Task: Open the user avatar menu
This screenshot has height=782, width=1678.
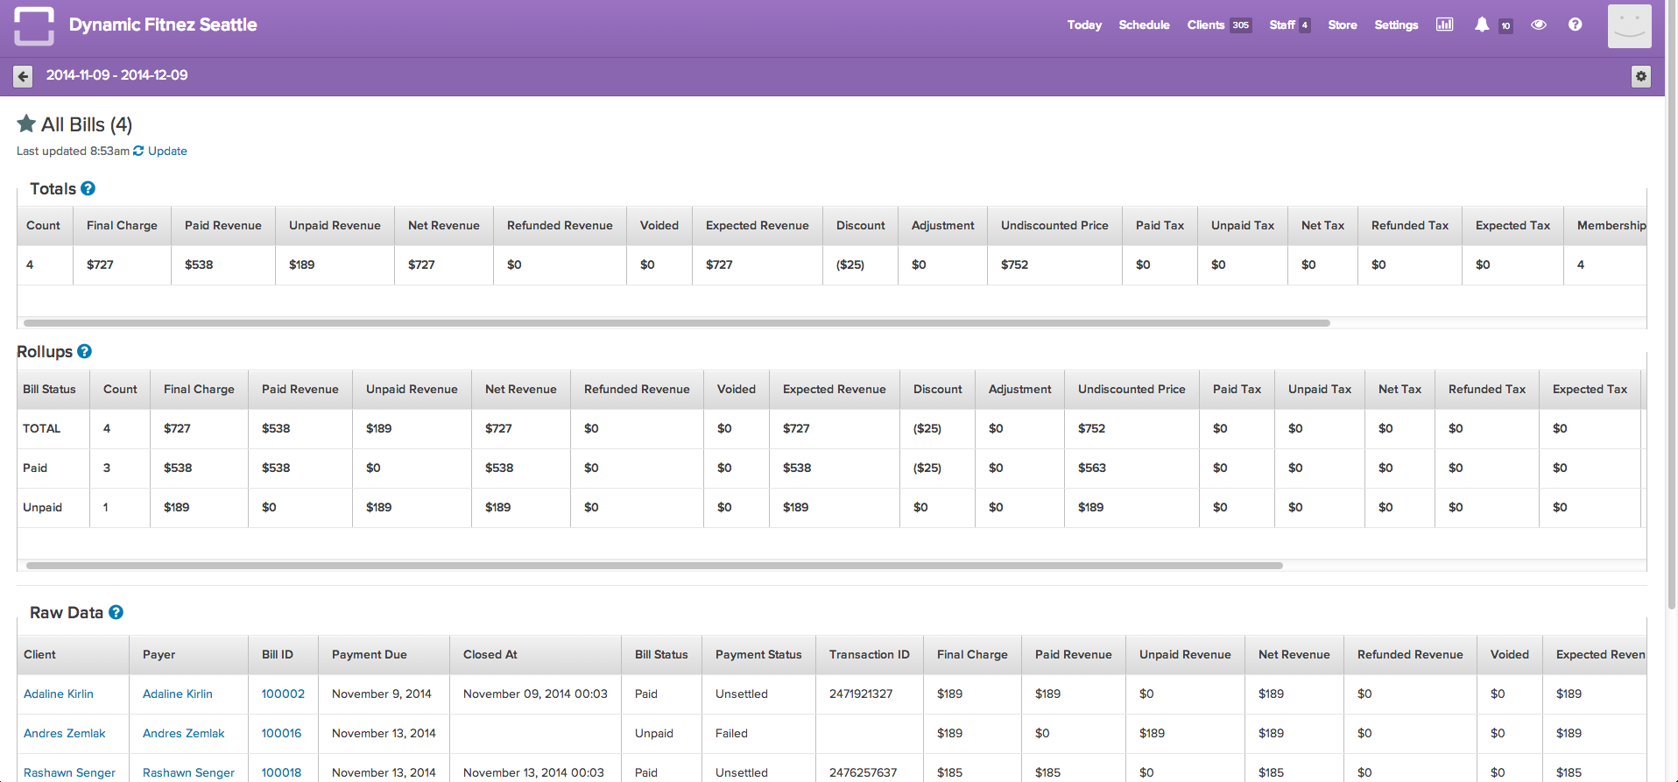Action: tap(1629, 25)
